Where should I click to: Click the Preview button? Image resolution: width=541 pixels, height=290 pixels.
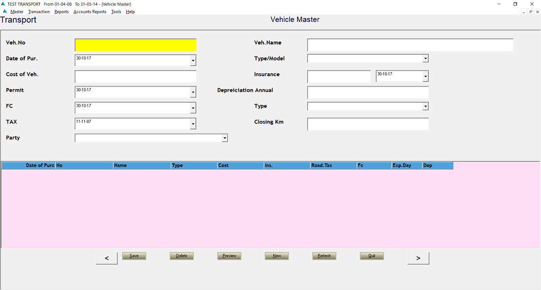[229, 256]
